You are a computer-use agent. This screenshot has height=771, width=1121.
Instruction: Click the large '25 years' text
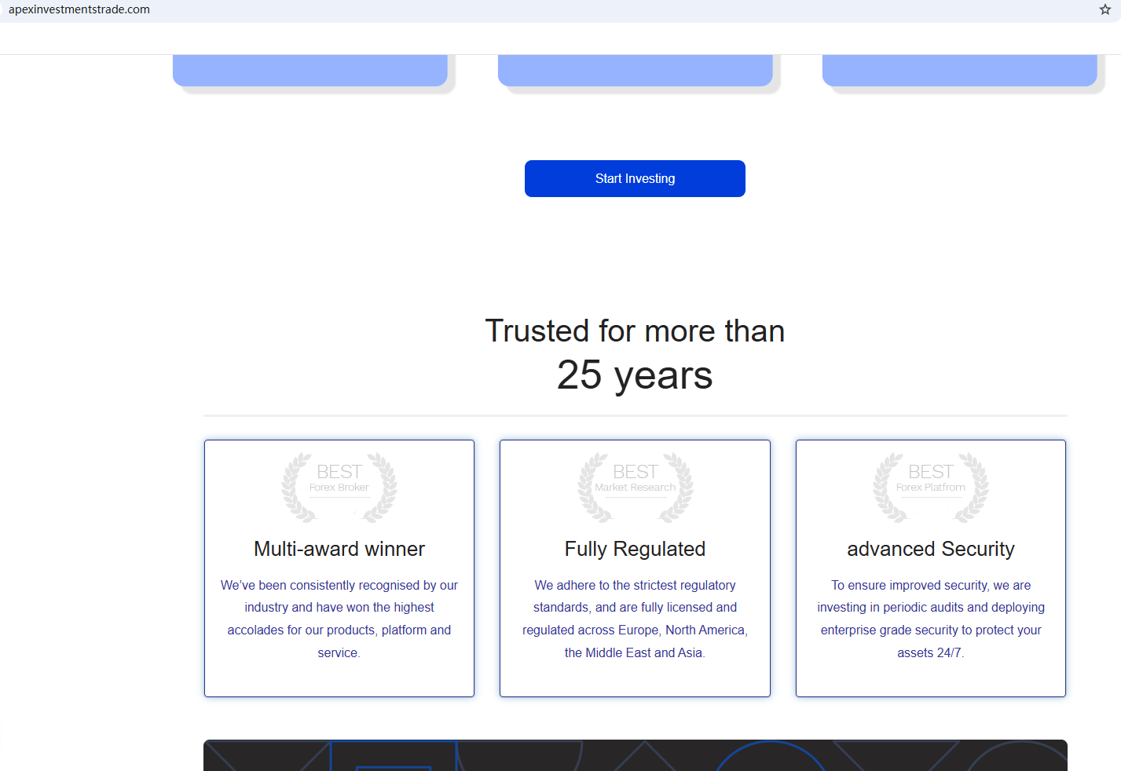pyautogui.click(x=635, y=375)
